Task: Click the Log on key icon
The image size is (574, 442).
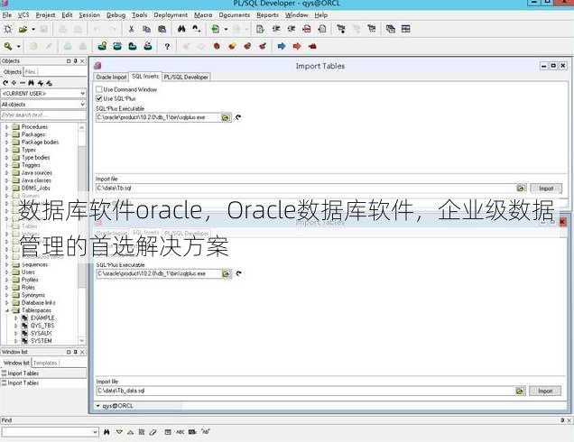Action: (8, 47)
